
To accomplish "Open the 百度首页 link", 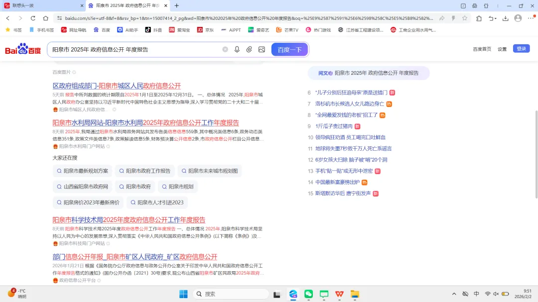I will click(482, 49).
